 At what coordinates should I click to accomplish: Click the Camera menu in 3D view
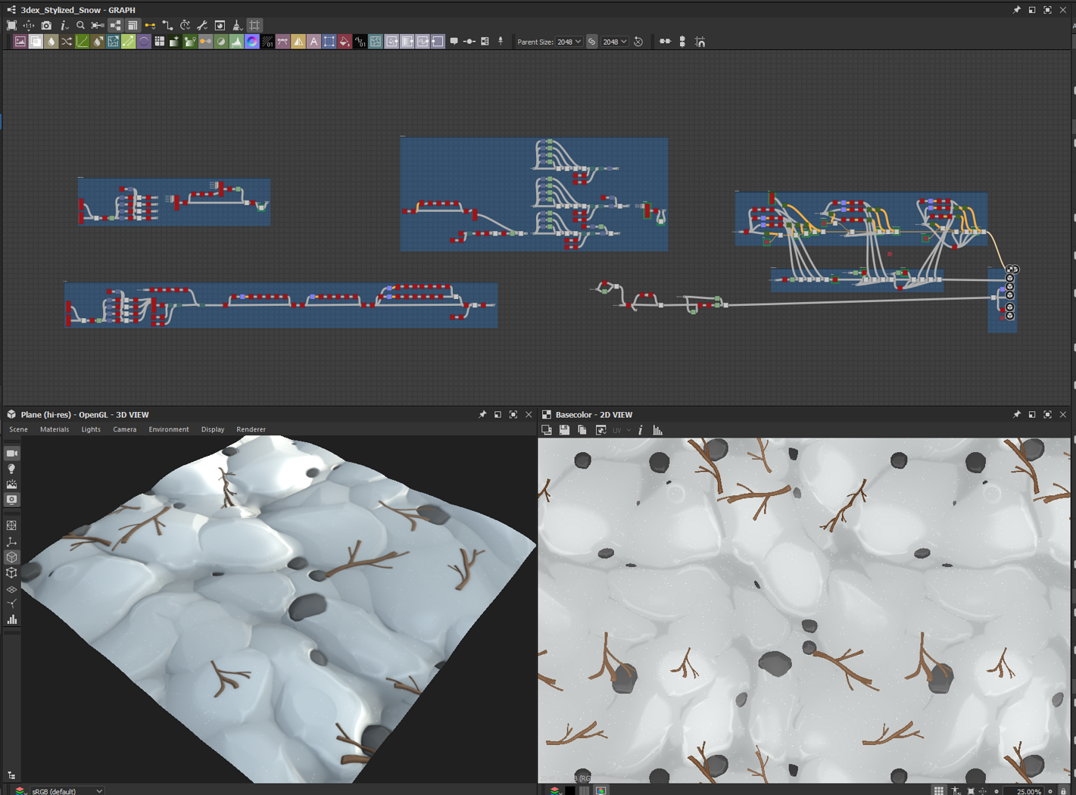tap(124, 429)
